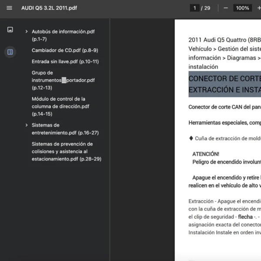
Task: Expand the Sistemas de entretenimiento.pdf bookmark
Action: point(27,125)
